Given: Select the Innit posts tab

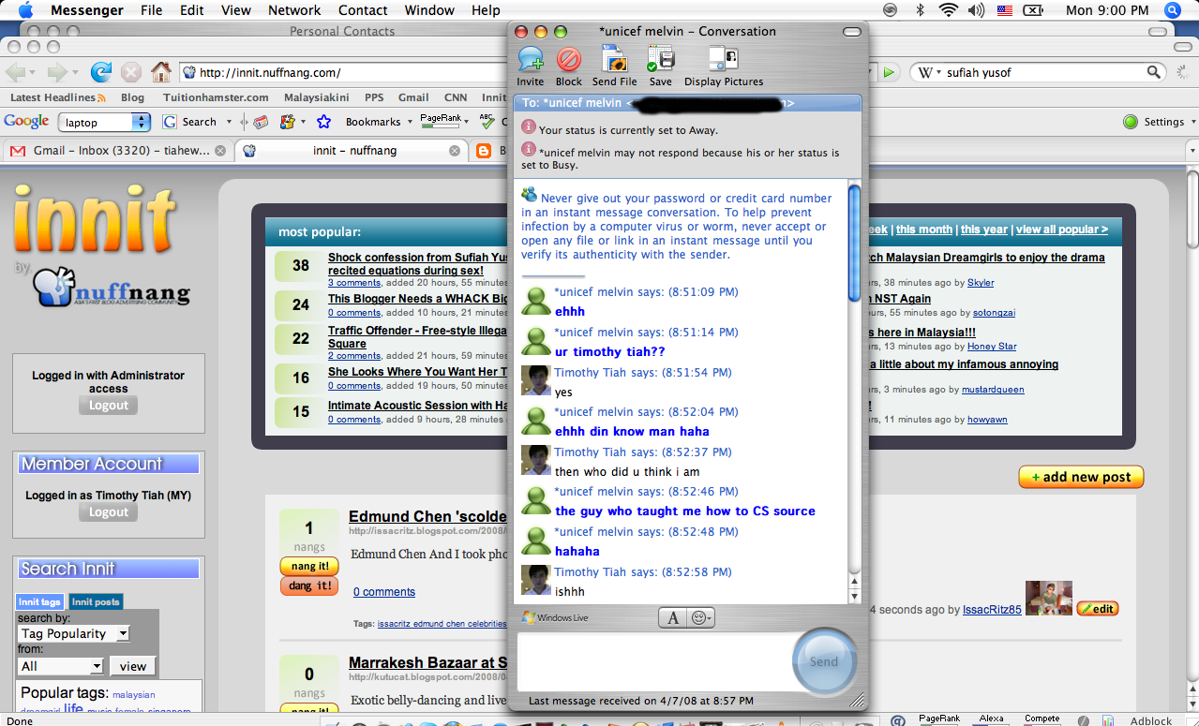Looking at the screenshot, I should [96, 602].
